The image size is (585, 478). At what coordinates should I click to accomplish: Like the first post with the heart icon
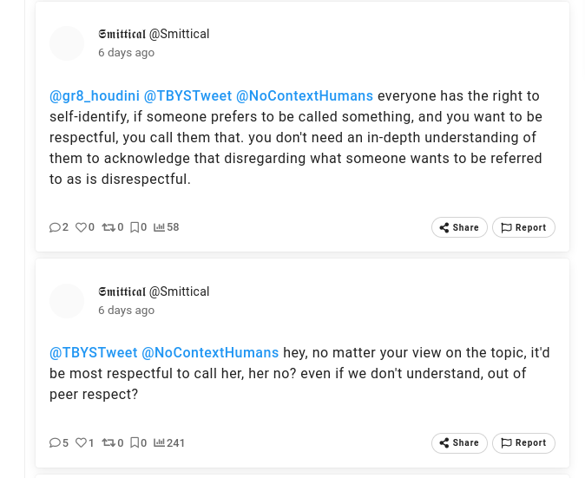(x=81, y=227)
